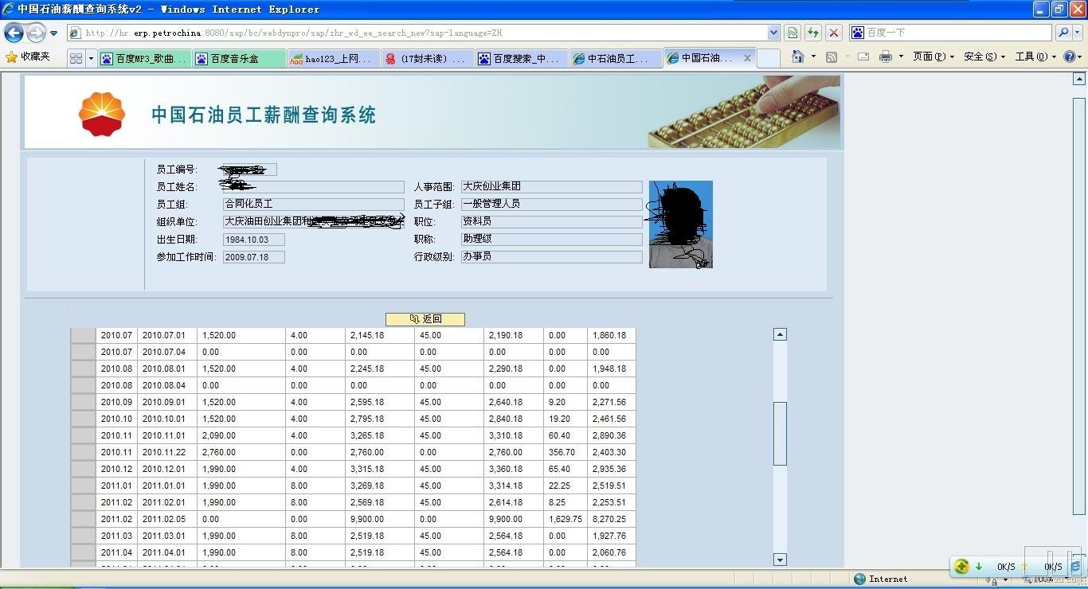Expand the address bar history dropdown

[773, 33]
